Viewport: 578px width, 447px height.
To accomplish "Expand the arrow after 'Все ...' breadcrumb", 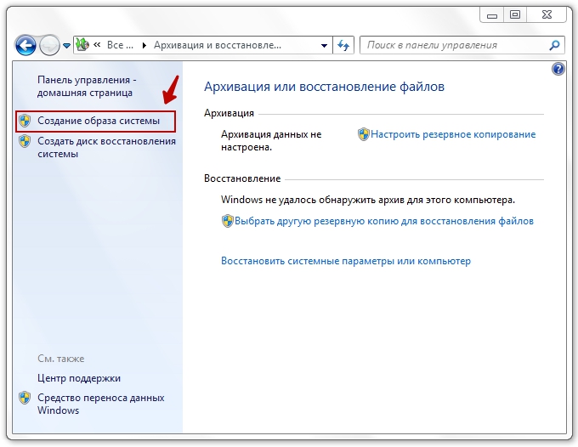I will click(144, 45).
